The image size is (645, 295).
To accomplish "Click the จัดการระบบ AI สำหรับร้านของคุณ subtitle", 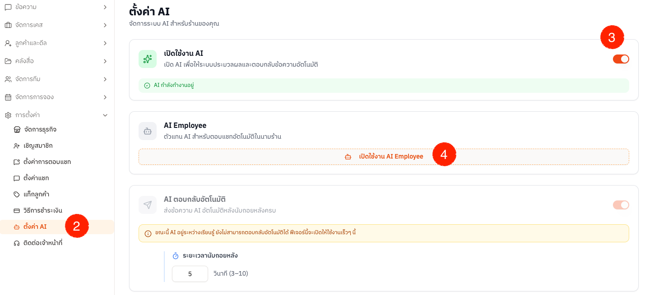I will point(174,24).
